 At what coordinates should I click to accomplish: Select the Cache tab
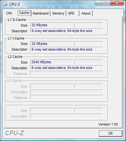(x=24, y=13)
